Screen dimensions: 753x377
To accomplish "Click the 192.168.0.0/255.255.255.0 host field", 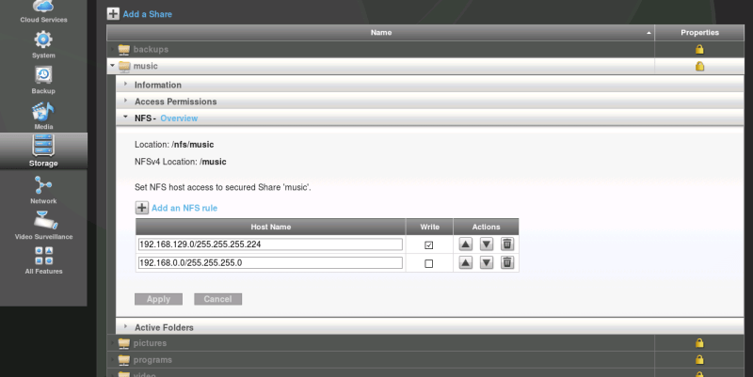I will (269, 263).
